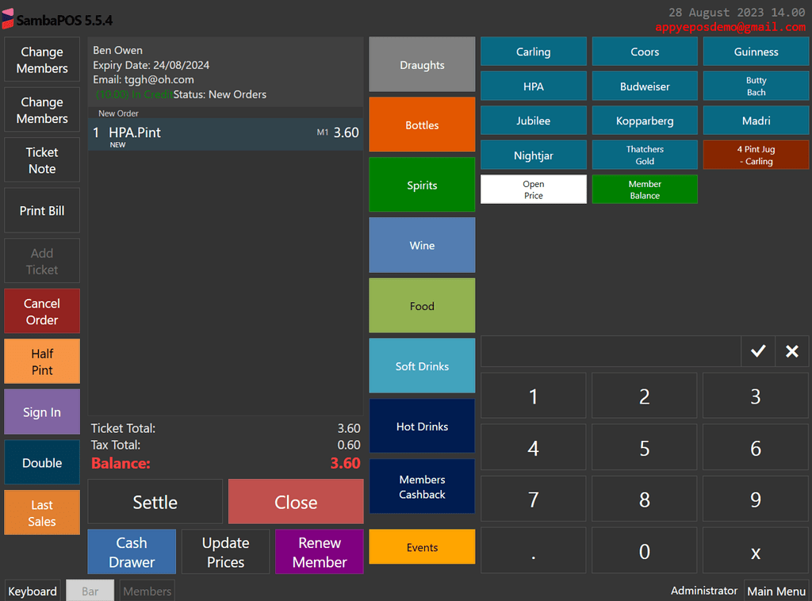The height and width of the screenshot is (601, 812).
Task: Cancel the current order
Action: [x=41, y=311]
